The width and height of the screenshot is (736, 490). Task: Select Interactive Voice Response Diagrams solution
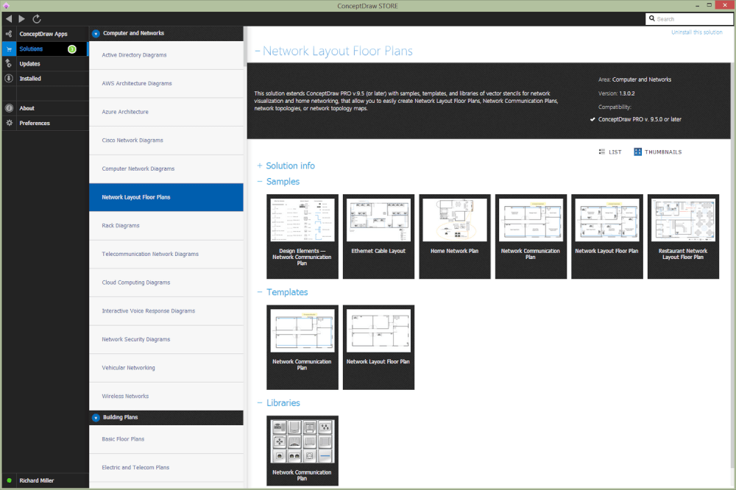point(166,310)
